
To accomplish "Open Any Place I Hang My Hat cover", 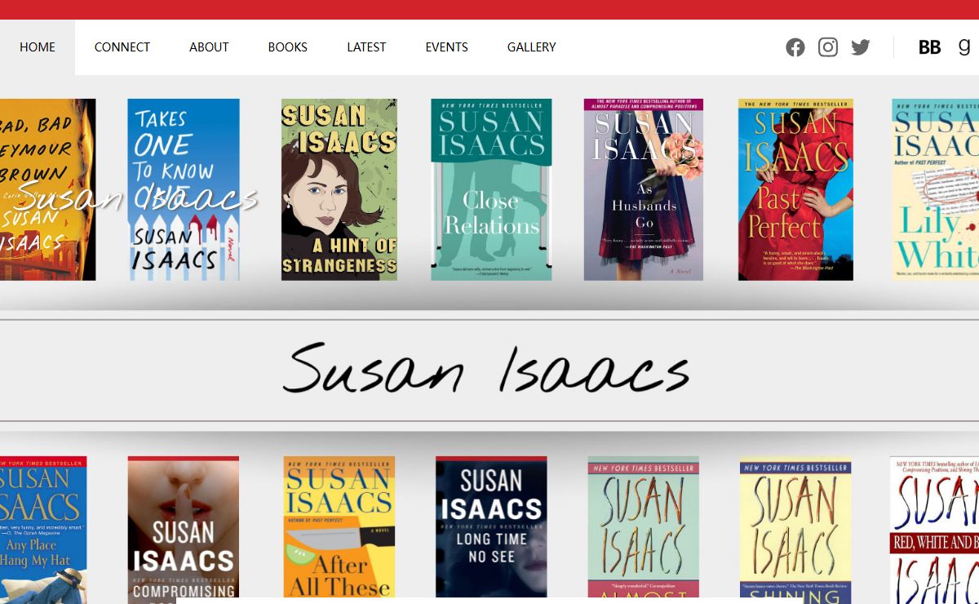I will coord(43,530).
